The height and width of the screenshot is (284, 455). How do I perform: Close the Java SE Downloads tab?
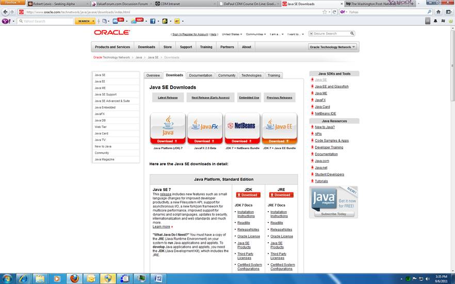click(342, 4)
